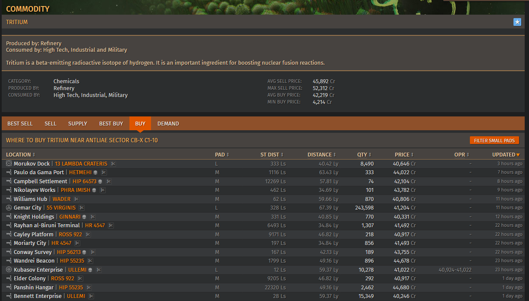Click copy icon in Wandrei Beacon row
This screenshot has height=301, width=529.
tap(90, 261)
